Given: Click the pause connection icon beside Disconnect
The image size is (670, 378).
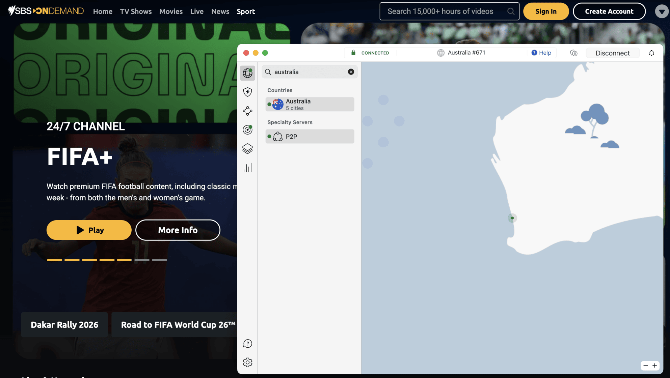Looking at the screenshot, I should pyautogui.click(x=574, y=53).
